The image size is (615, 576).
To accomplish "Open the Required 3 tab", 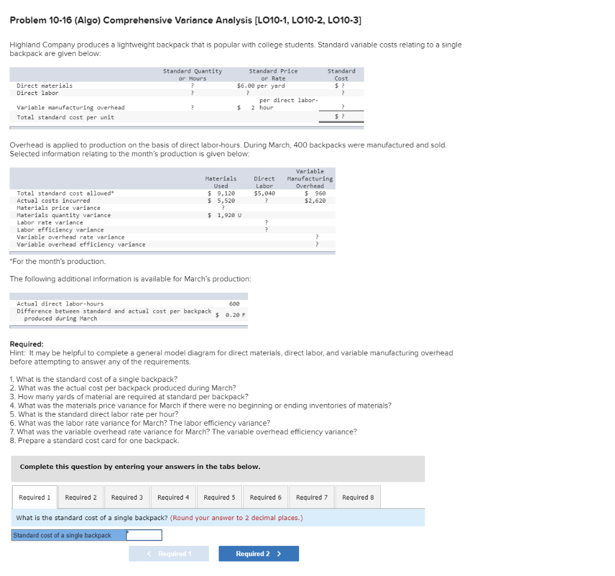I will pos(127,497).
